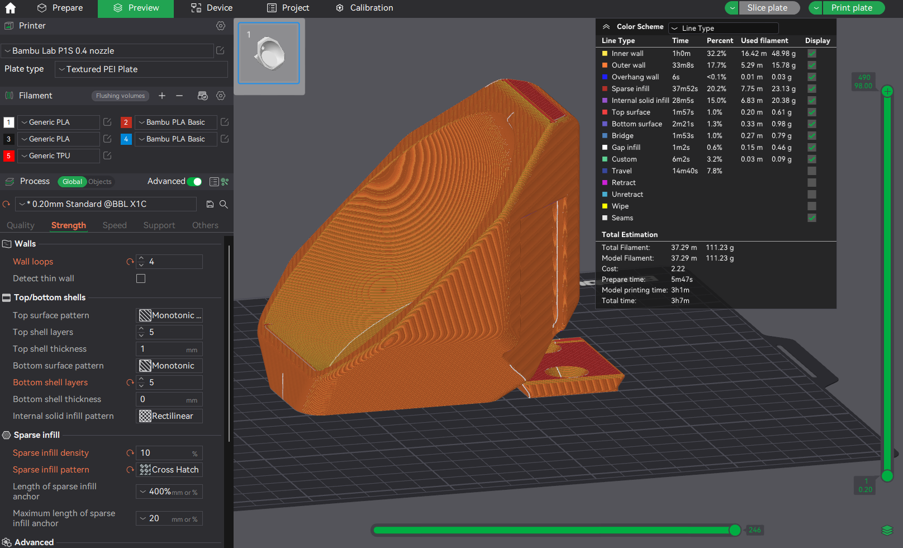Click the horizontal move progress slider handle
This screenshot has height=548, width=903.
(x=735, y=530)
